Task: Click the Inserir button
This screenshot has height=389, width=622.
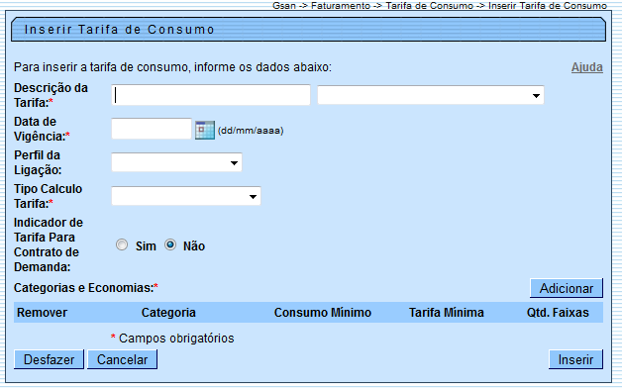Action: coord(575,359)
